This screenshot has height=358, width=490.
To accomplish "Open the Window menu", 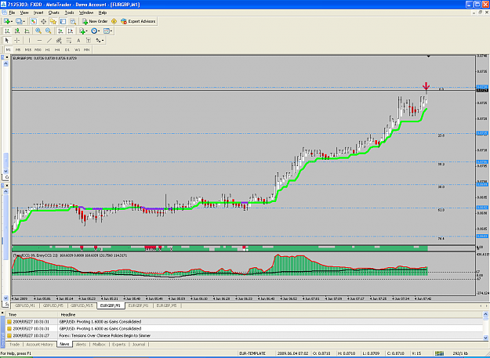I will (x=86, y=13).
